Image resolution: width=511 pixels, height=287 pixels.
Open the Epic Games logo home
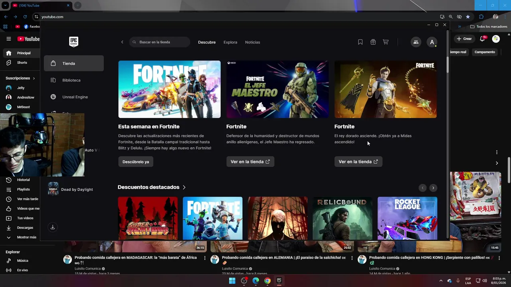tap(73, 42)
